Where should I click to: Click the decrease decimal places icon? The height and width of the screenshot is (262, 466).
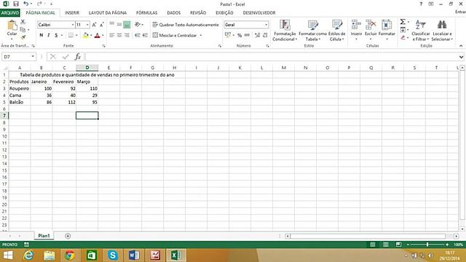265,36
